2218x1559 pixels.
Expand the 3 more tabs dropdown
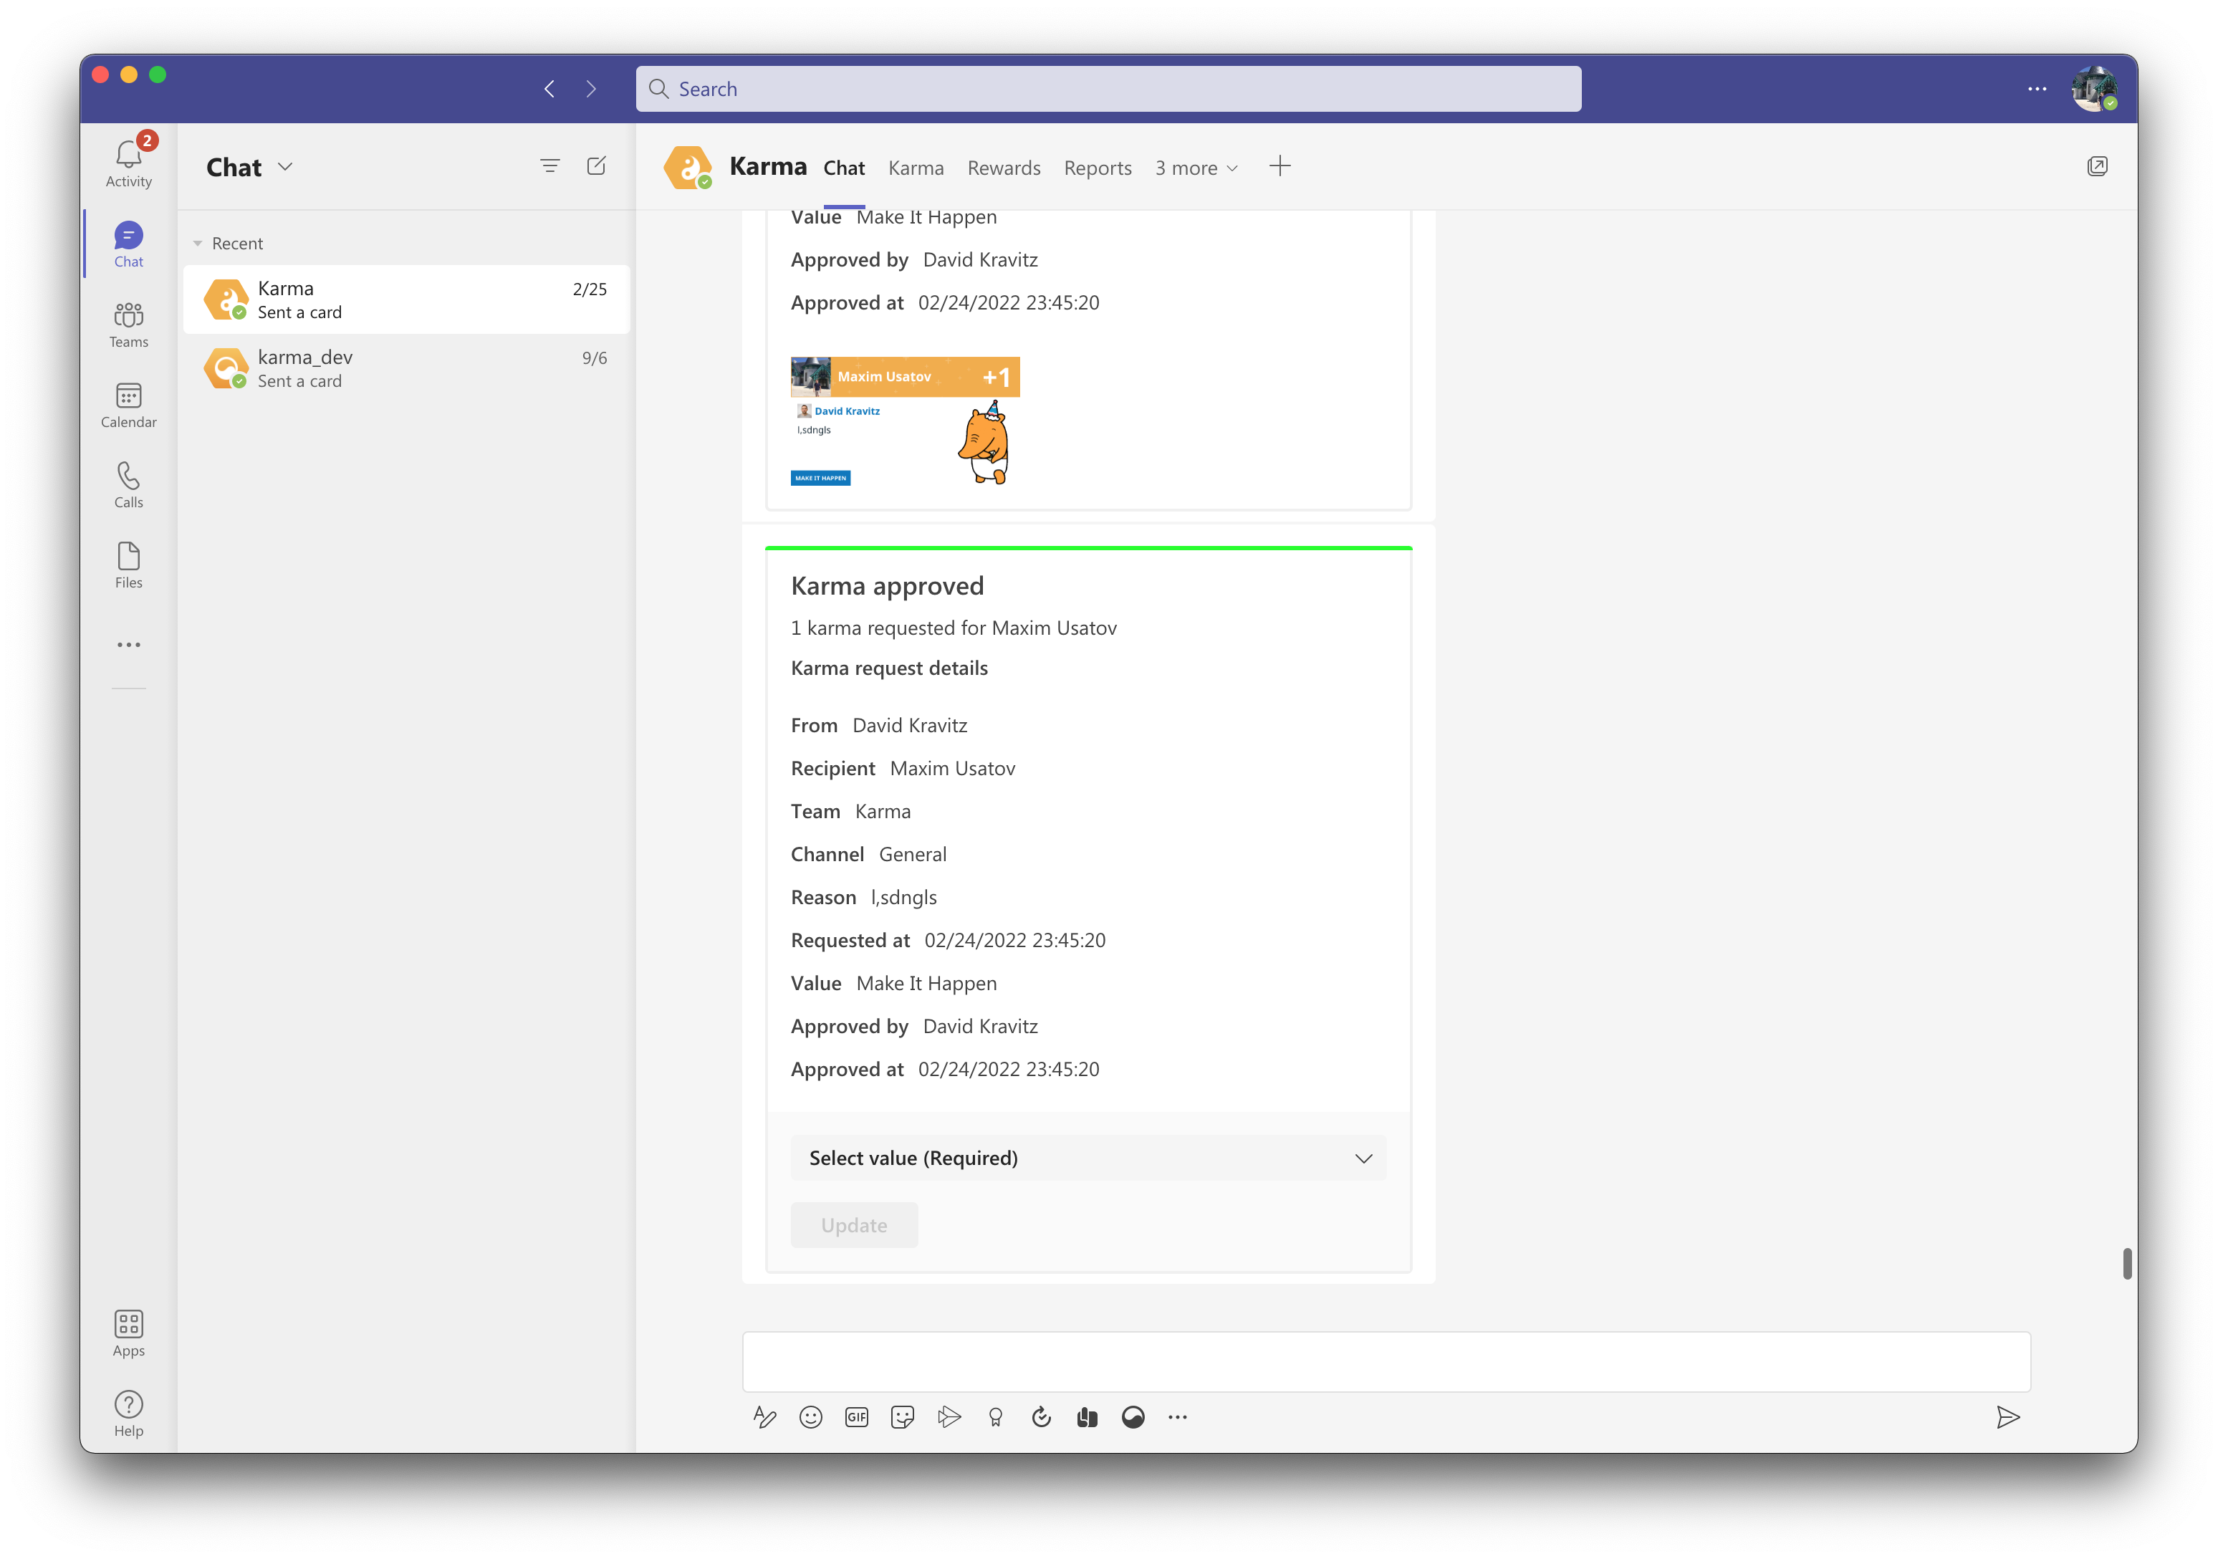click(1196, 168)
